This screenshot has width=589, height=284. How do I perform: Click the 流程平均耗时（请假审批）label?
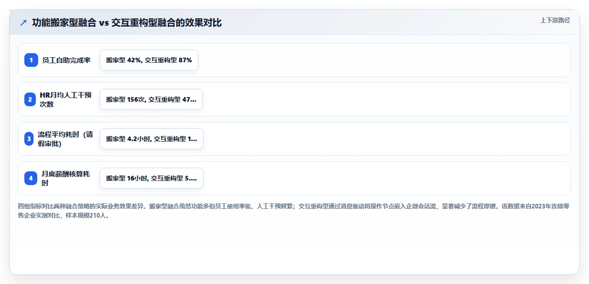65,139
